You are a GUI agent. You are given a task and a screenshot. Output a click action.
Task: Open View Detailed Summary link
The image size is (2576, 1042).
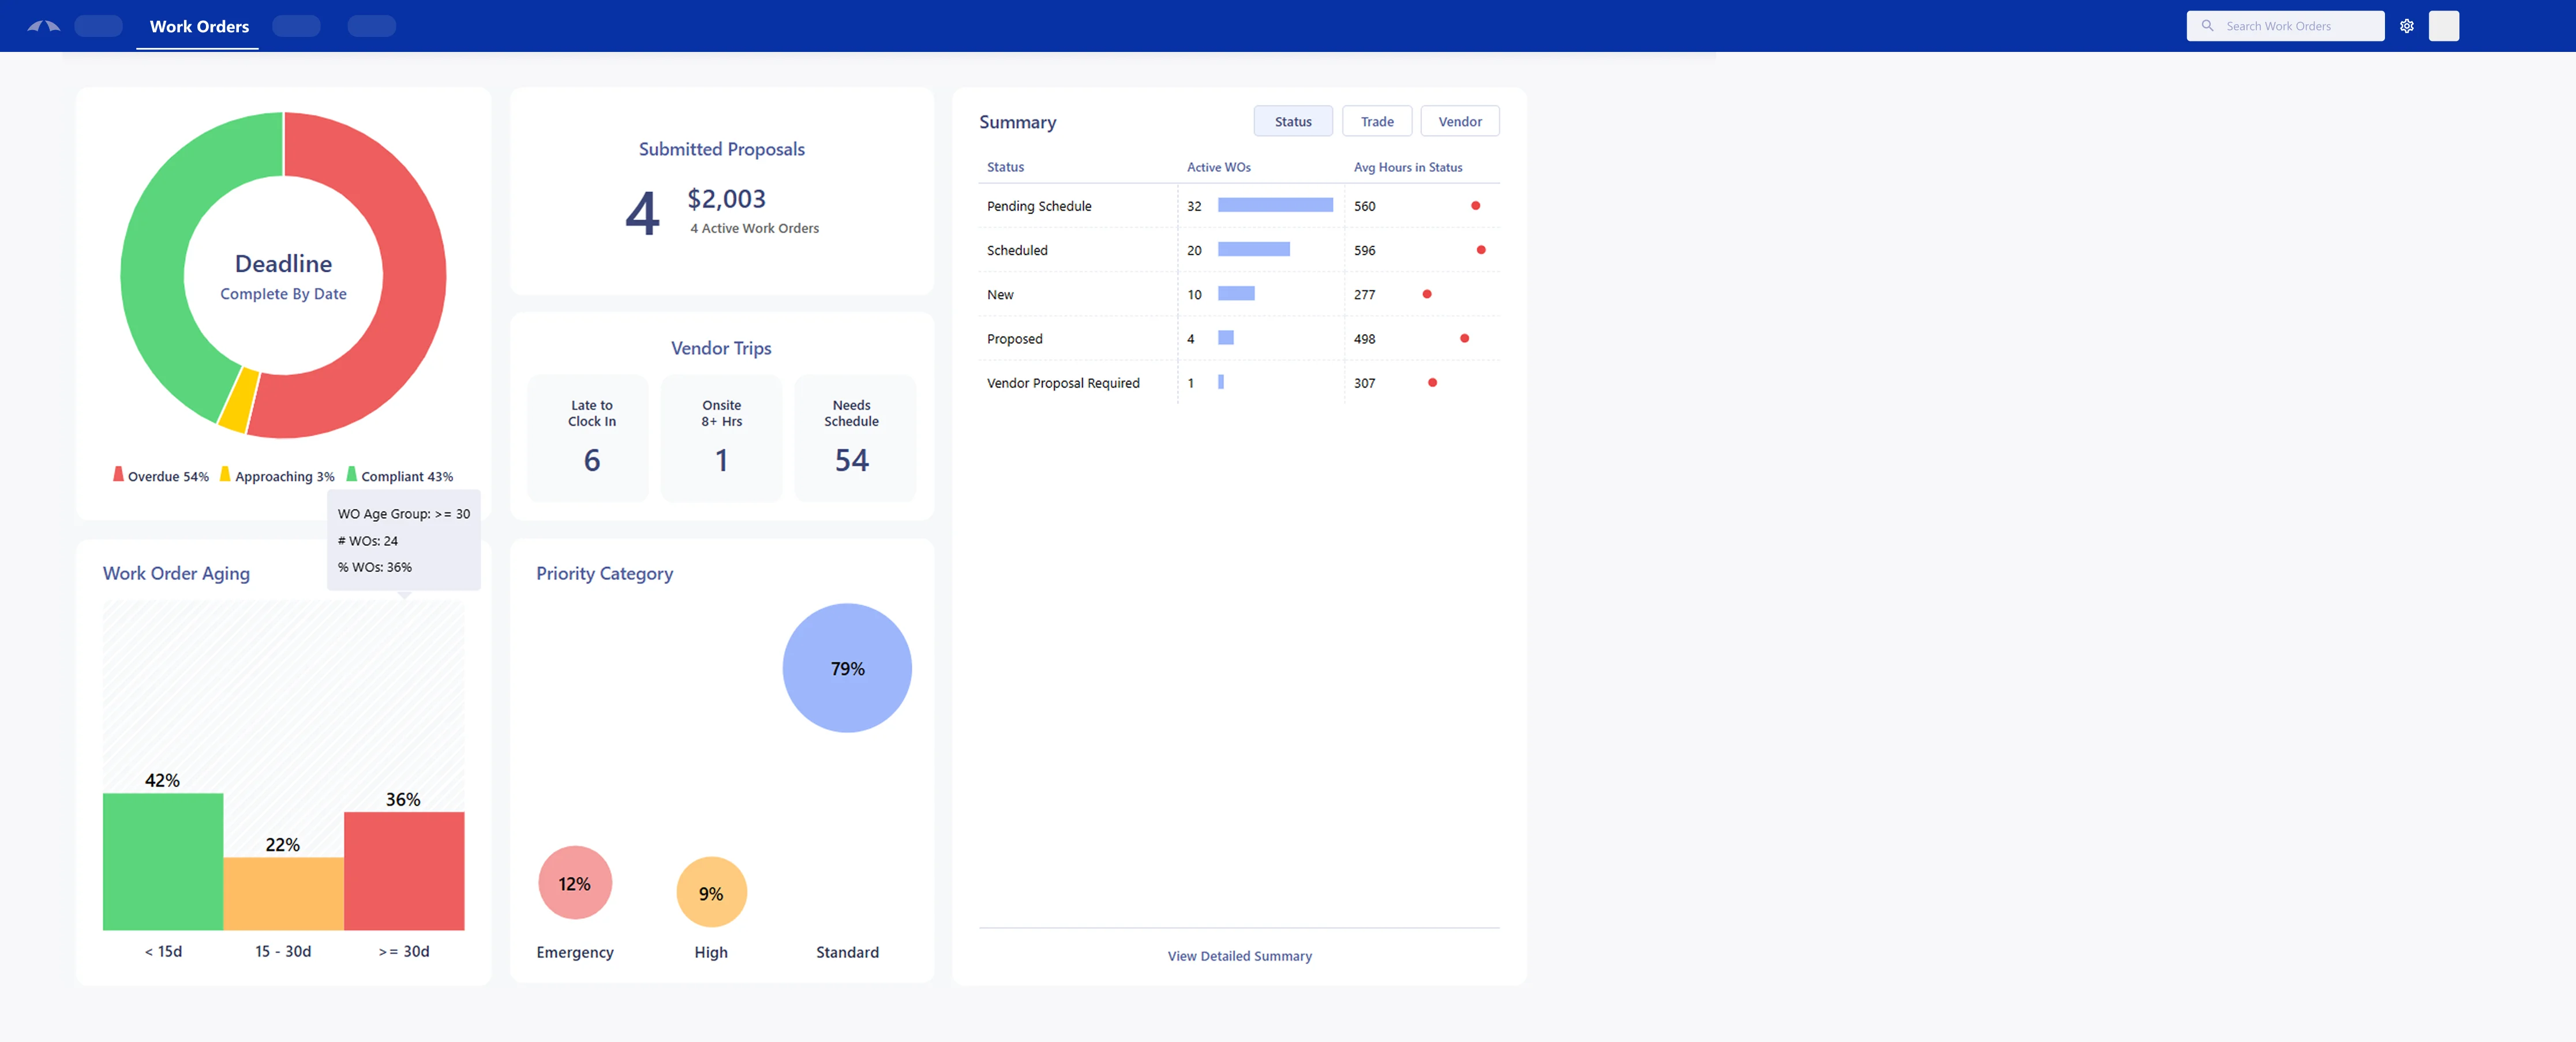pyautogui.click(x=1239, y=956)
